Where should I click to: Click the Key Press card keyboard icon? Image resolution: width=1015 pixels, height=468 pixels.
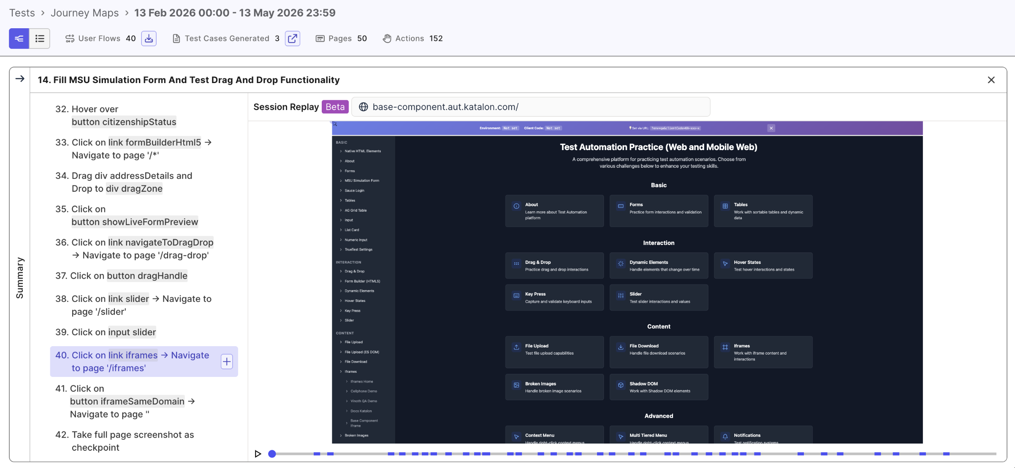(516, 296)
